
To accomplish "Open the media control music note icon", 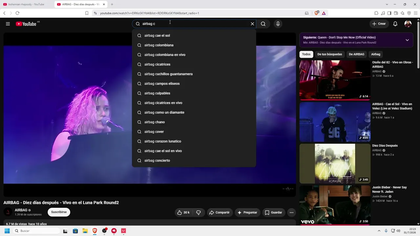I will pyautogui.click(x=383, y=13).
